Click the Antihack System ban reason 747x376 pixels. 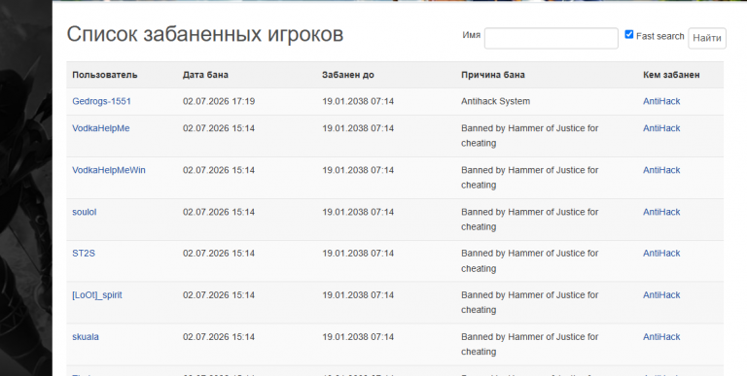pyautogui.click(x=495, y=101)
